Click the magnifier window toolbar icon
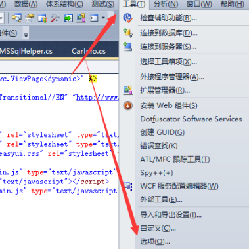This screenshot has height=249, width=249. click(x=16, y=18)
